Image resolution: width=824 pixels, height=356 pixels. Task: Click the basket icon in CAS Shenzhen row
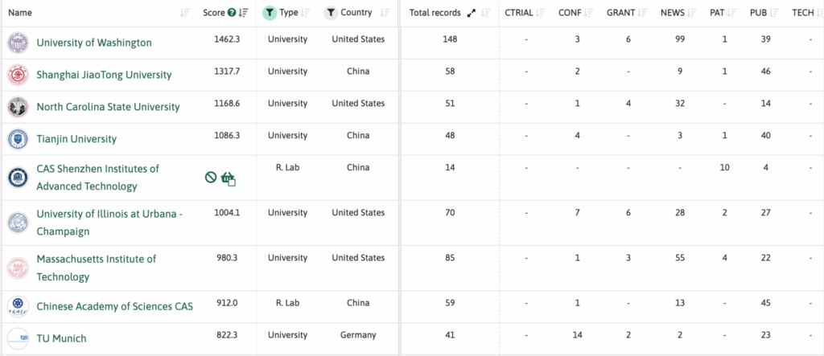(x=228, y=178)
